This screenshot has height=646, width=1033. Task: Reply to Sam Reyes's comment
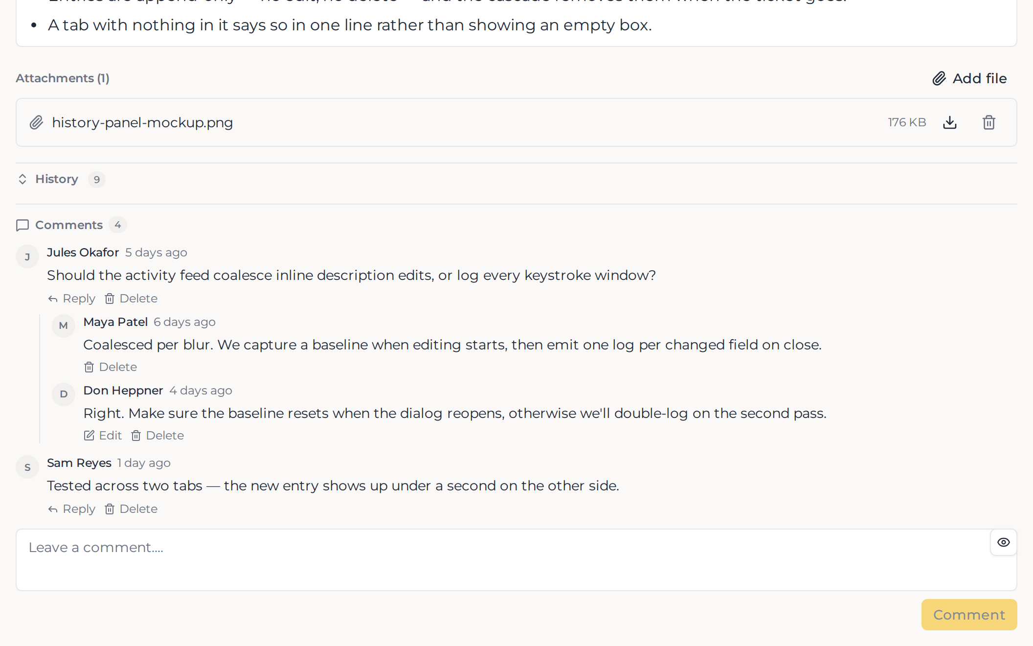(71, 509)
